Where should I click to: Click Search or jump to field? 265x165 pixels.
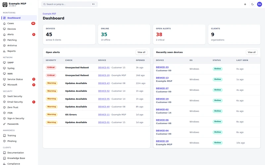click(x=70, y=4)
